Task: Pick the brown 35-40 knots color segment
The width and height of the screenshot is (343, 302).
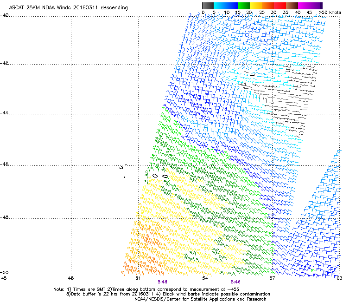Action: click(292, 6)
